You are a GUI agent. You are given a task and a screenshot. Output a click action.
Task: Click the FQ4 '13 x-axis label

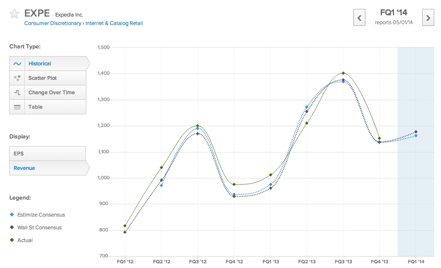(x=379, y=262)
